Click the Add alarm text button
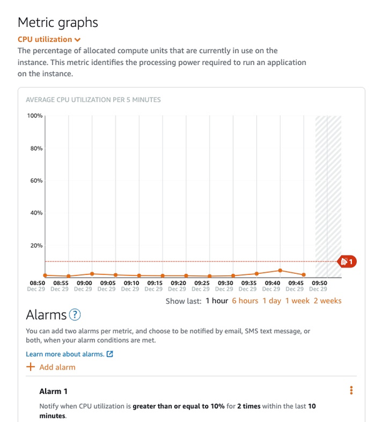375x422 pixels. [x=57, y=367]
